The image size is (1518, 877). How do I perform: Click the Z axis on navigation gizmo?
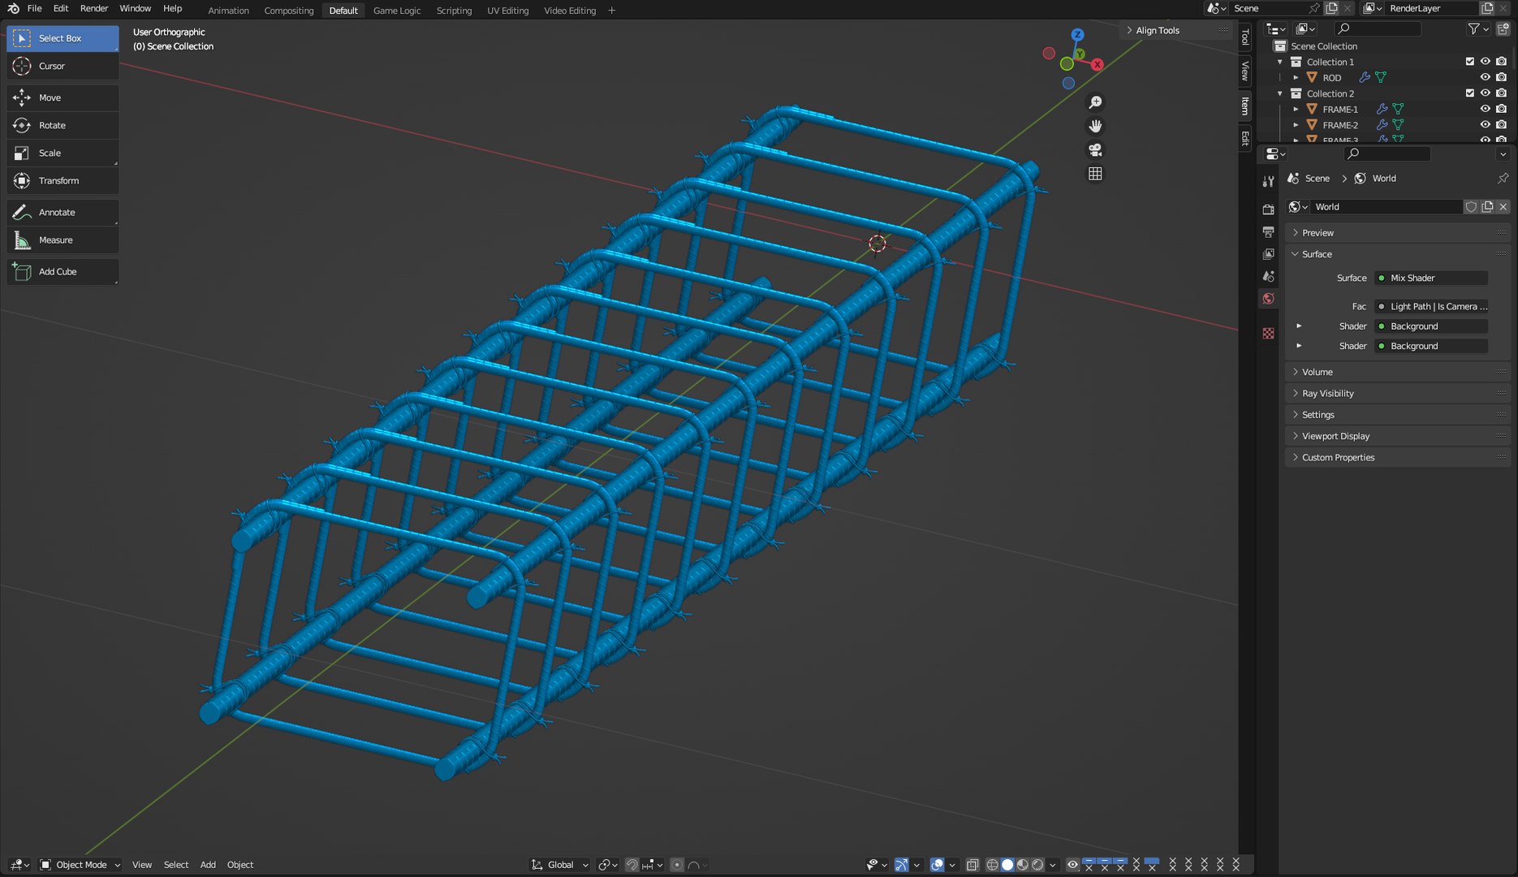pyautogui.click(x=1077, y=35)
